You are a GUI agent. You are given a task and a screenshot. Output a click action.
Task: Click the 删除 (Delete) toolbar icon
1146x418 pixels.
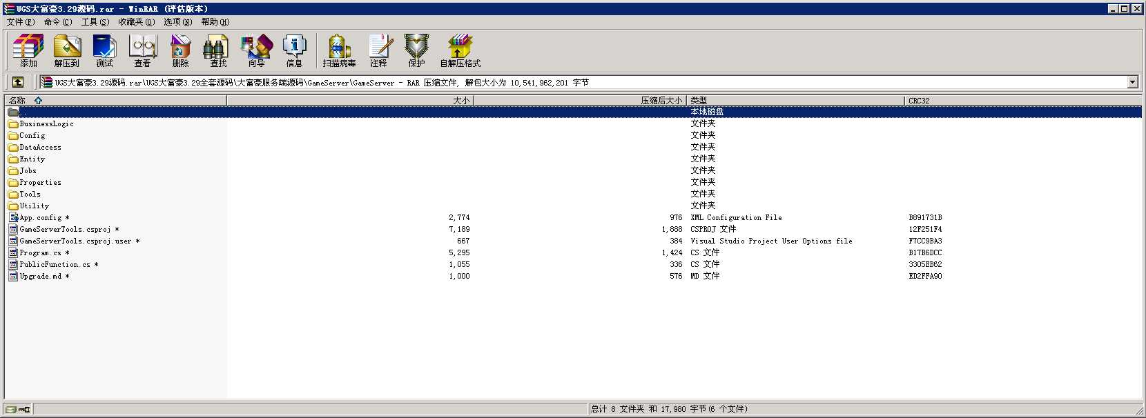pos(180,50)
